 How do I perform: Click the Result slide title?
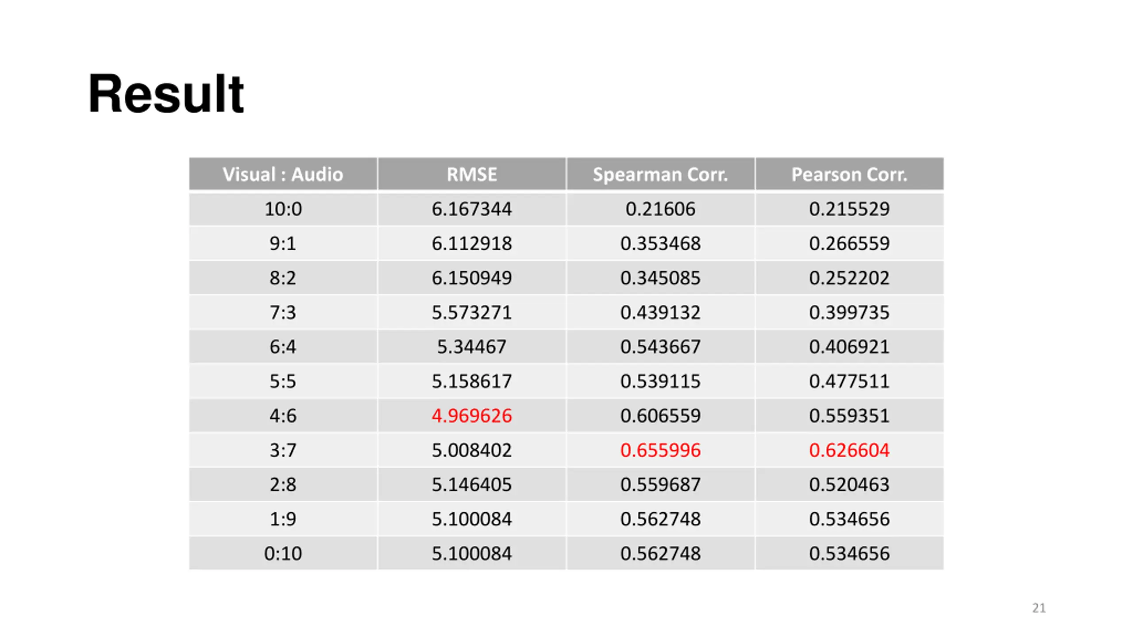point(166,93)
